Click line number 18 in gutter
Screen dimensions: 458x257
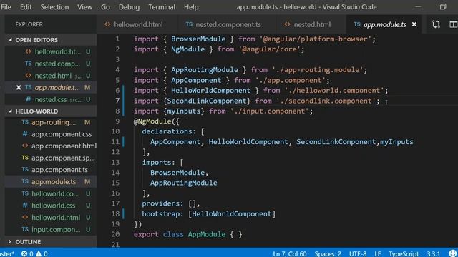pos(115,213)
